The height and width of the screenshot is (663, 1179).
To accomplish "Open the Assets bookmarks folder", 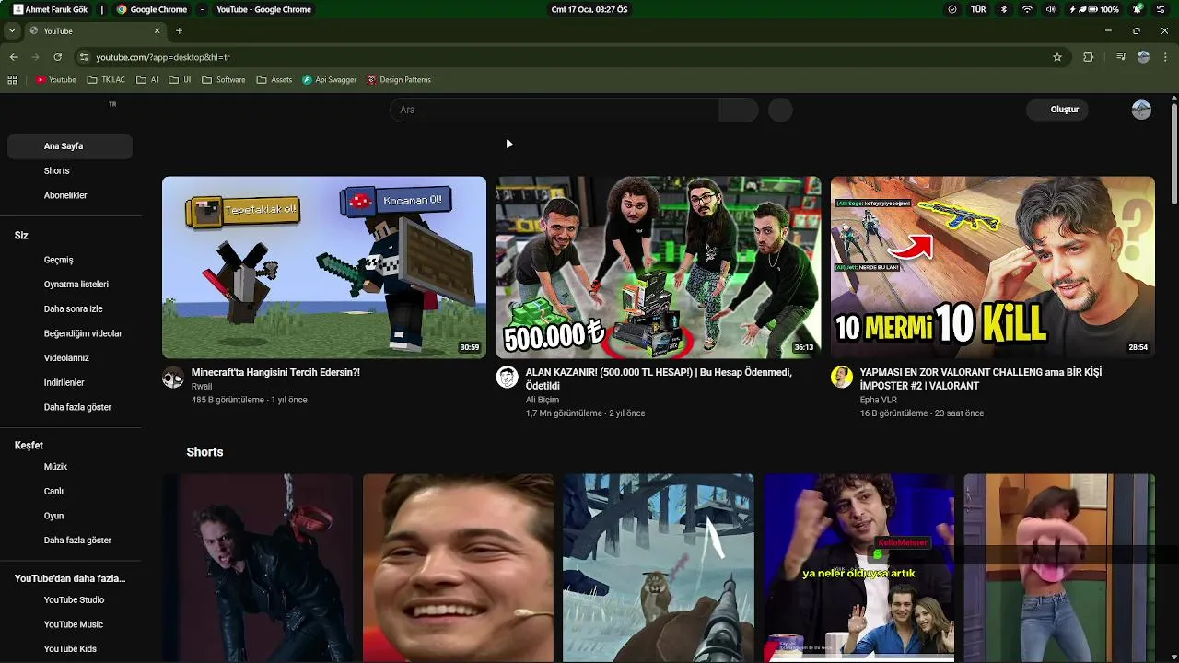I will point(274,80).
